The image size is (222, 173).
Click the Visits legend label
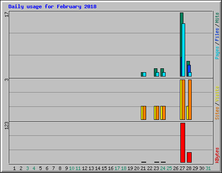(217, 94)
